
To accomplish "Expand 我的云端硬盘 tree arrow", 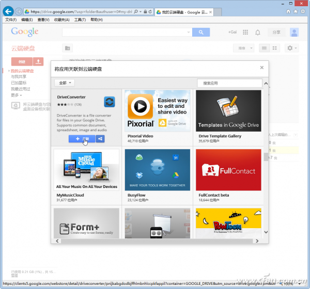I will coord(9,71).
